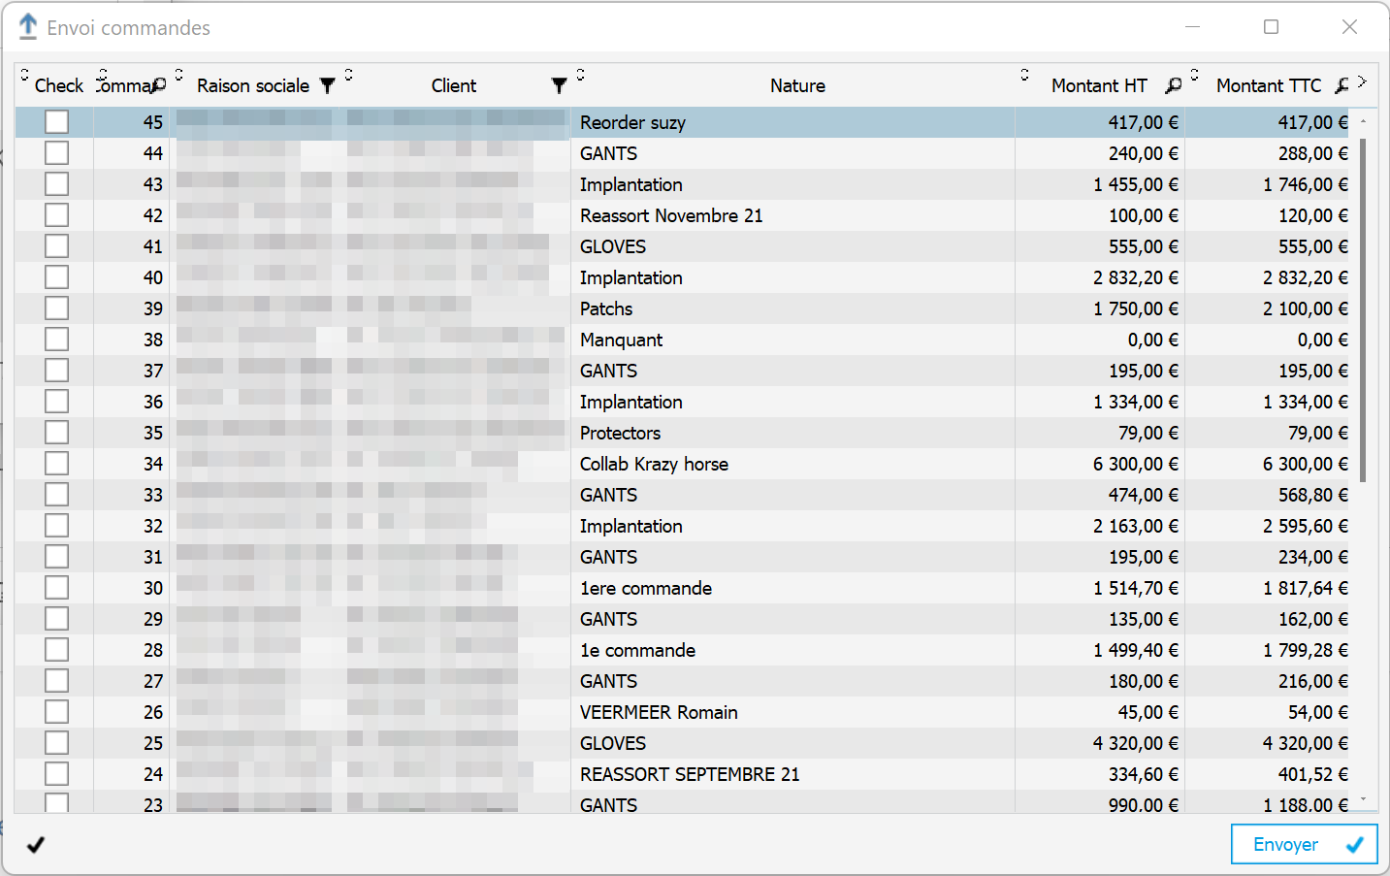This screenshot has width=1390, height=876.
Task: Maximize the Envoi commandes window
Action: point(1271,27)
